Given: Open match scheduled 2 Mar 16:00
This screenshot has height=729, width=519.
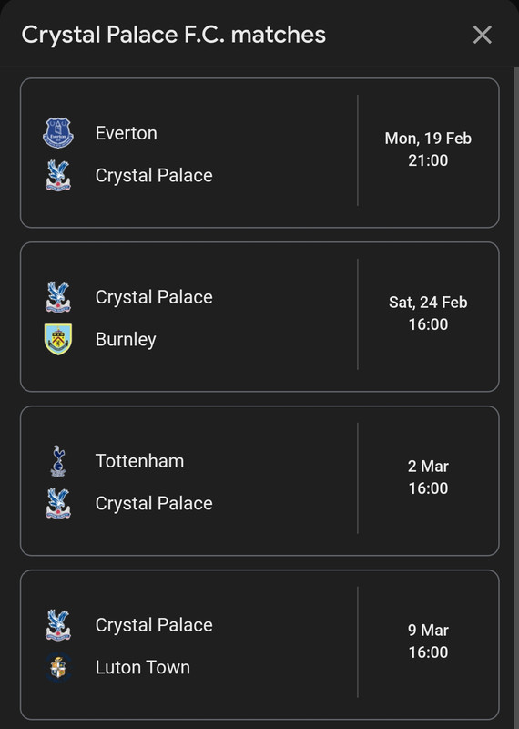Looking at the screenshot, I should (x=259, y=481).
